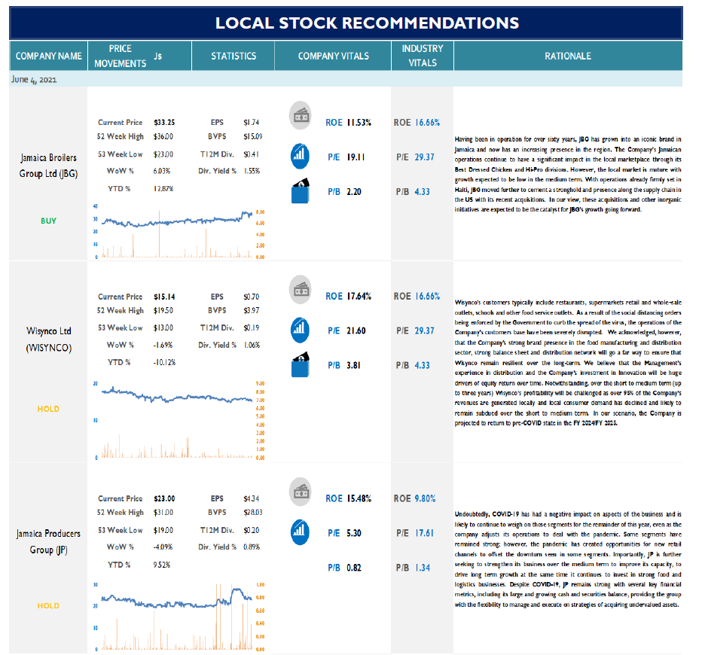Click Jamaica Producers' company P/B value 0.82
702x655 pixels.
pos(354,568)
